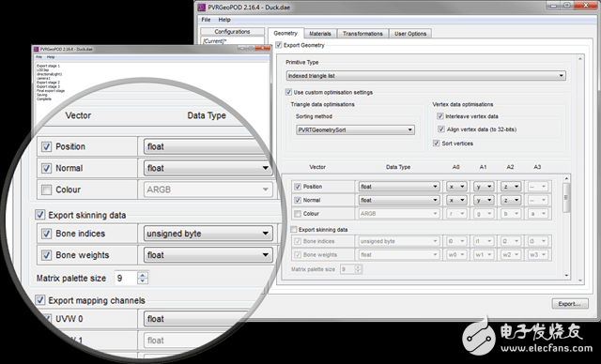Open Position data type float dropdown
The image size is (601, 364).
(x=399, y=187)
